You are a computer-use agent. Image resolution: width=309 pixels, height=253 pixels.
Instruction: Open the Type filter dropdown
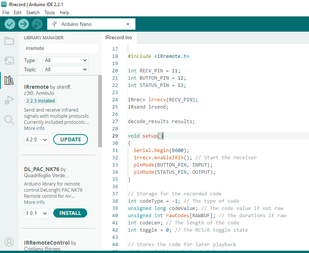pos(66,60)
